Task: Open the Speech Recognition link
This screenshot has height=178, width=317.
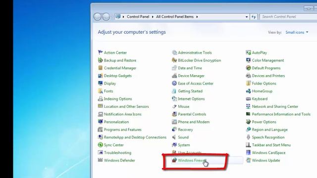Action: 268,137
